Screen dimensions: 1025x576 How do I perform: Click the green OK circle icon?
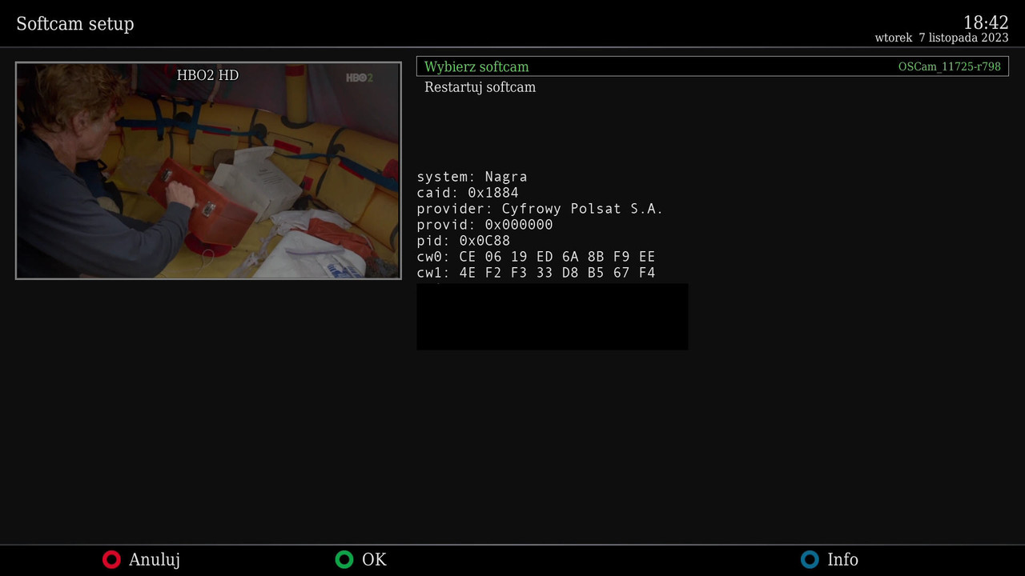[x=344, y=559]
